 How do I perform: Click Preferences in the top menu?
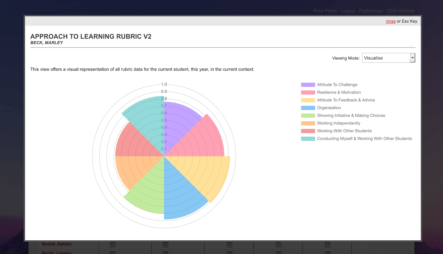point(371,11)
